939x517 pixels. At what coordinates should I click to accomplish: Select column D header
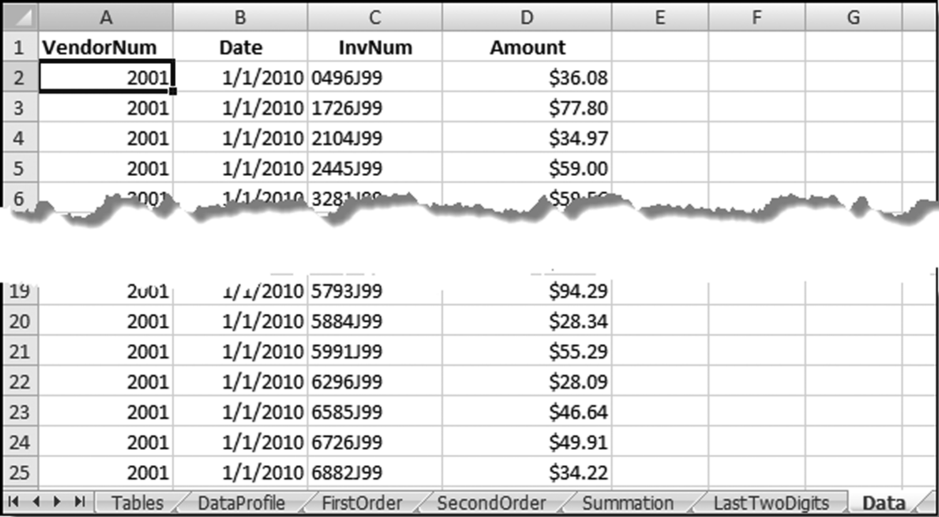527,17
